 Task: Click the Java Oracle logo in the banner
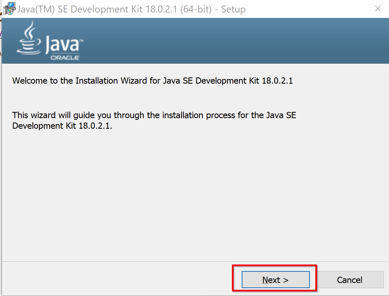(x=50, y=41)
